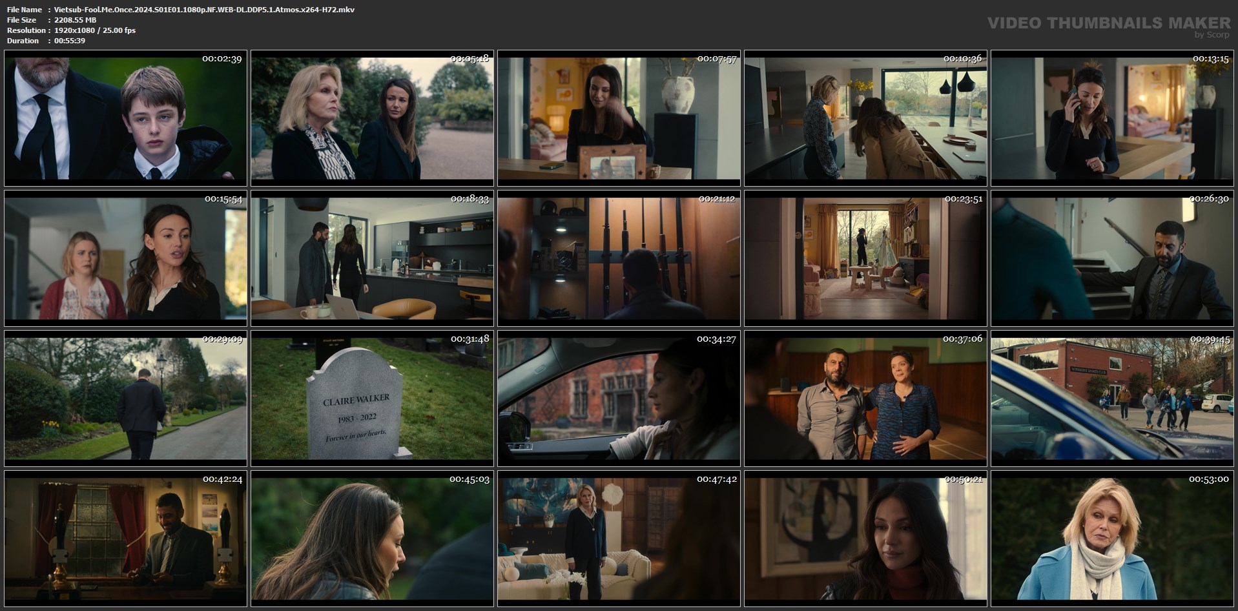Choose the frame timestamped 00:50:21
Viewport: 1238px width, 611px height.
[865, 539]
